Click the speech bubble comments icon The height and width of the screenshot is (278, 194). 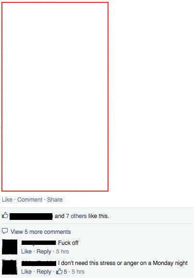coord(5,231)
